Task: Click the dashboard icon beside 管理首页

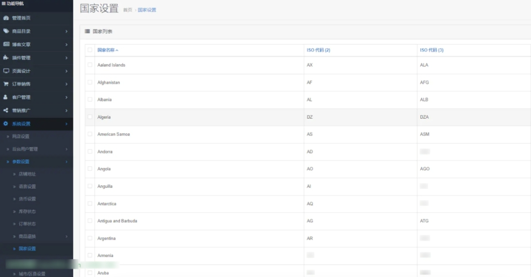Action: (6, 18)
